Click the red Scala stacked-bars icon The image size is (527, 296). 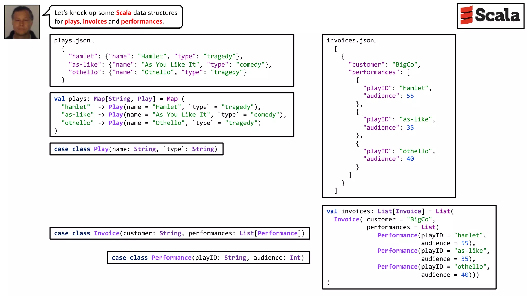[466, 15]
